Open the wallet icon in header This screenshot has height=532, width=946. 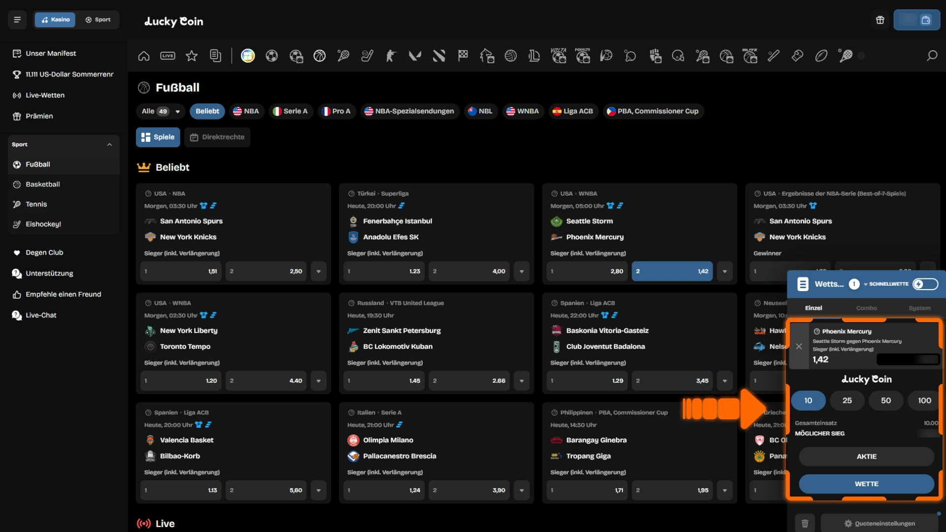926,20
